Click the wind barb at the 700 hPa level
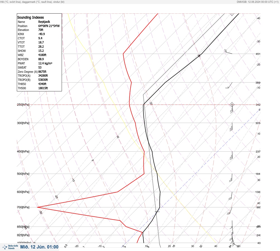280x251 pixels. [230, 211]
